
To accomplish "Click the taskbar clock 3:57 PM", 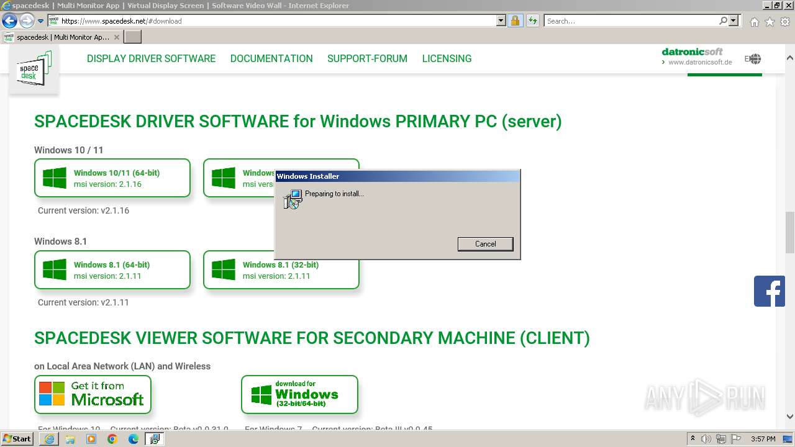I will (763, 439).
